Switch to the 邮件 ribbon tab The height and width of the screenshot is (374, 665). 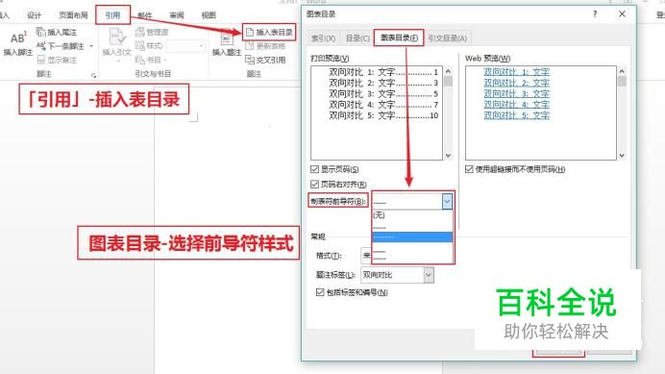144,15
